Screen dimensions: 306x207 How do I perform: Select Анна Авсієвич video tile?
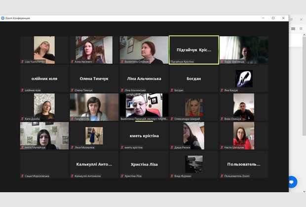point(94,50)
